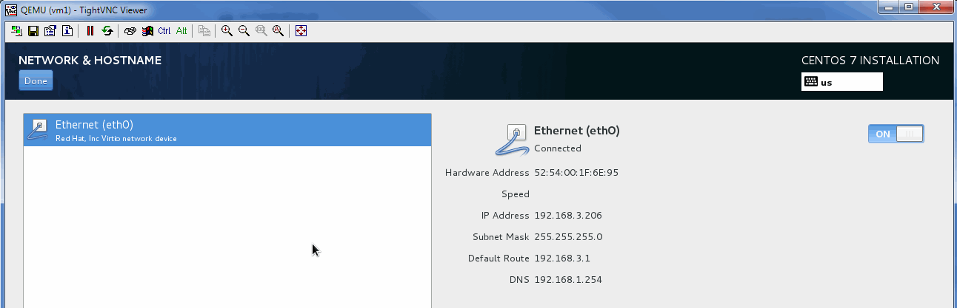Click the blue Done button

pos(36,81)
